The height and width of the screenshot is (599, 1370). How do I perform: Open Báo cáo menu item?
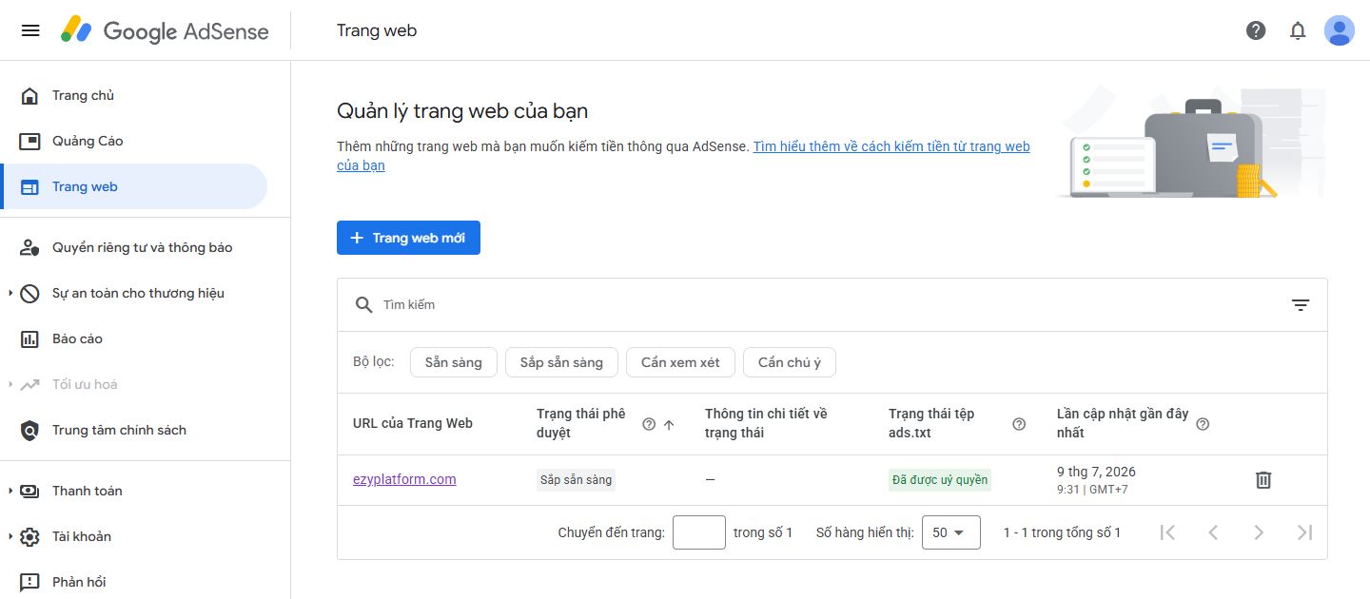click(x=134, y=338)
